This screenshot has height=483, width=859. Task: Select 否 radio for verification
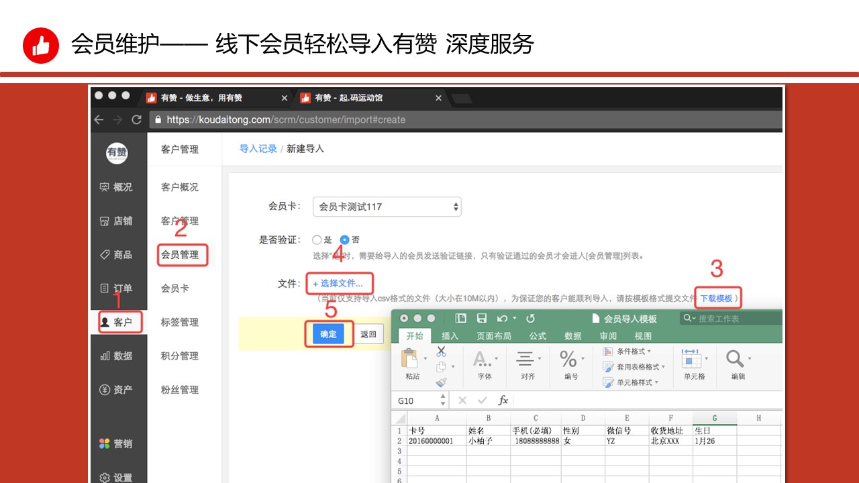(x=344, y=239)
